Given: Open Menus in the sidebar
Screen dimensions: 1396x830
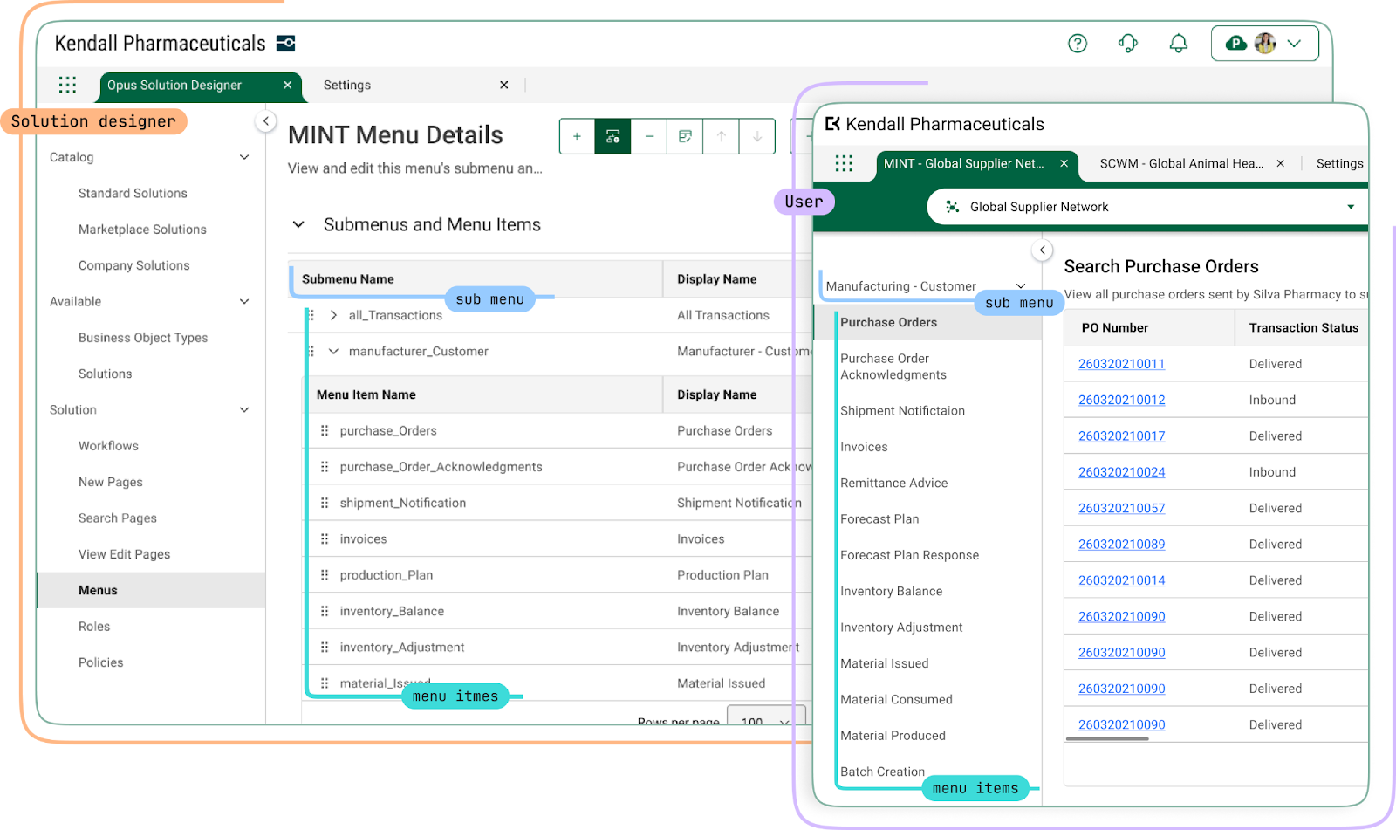Looking at the screenshot, I should (151, 591).
